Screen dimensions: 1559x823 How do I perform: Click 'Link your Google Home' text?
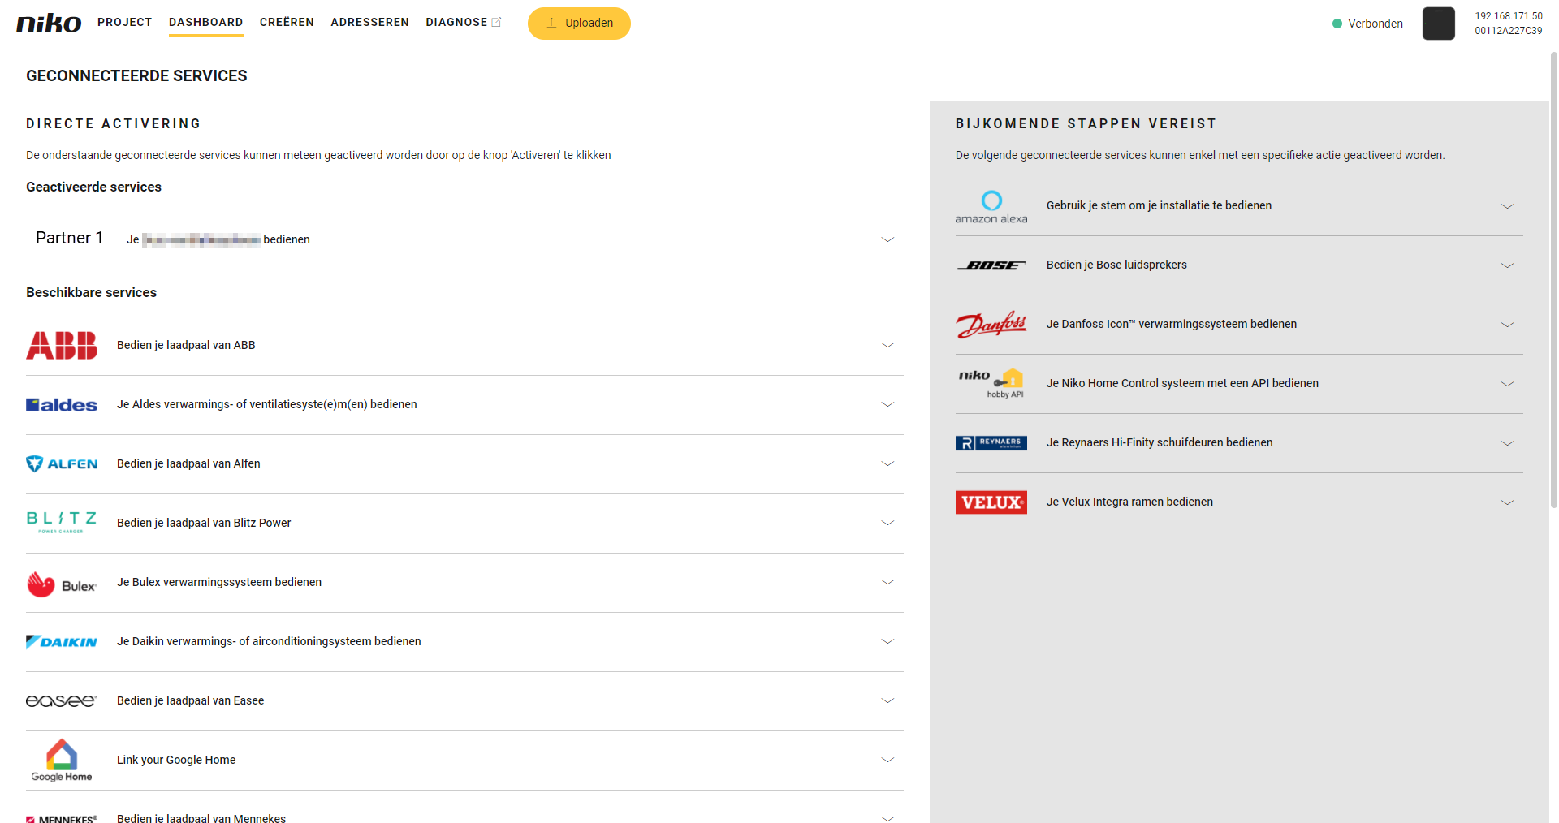[x=176, y=760]
